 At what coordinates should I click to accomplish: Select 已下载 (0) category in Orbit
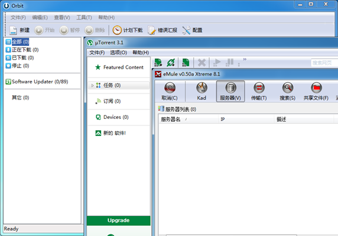click(22, 58)
